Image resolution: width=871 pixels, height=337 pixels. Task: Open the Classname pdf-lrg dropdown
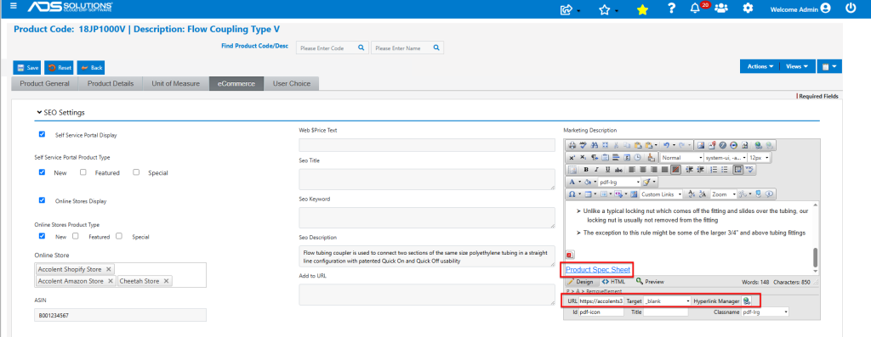(765, 312)
